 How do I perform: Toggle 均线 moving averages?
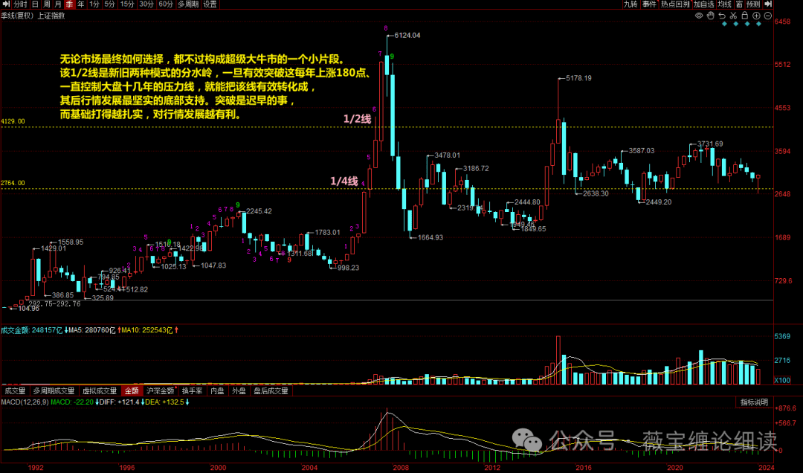click(x=725, y=4)
